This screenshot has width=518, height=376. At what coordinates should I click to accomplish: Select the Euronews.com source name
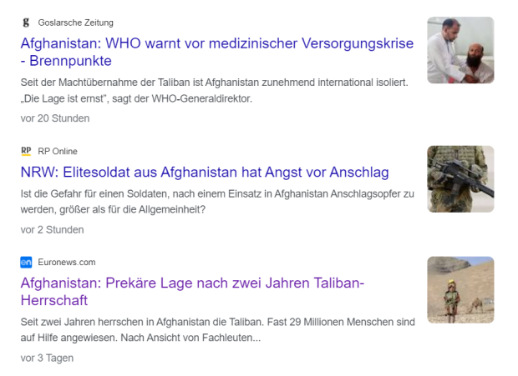tap(67, 263)
